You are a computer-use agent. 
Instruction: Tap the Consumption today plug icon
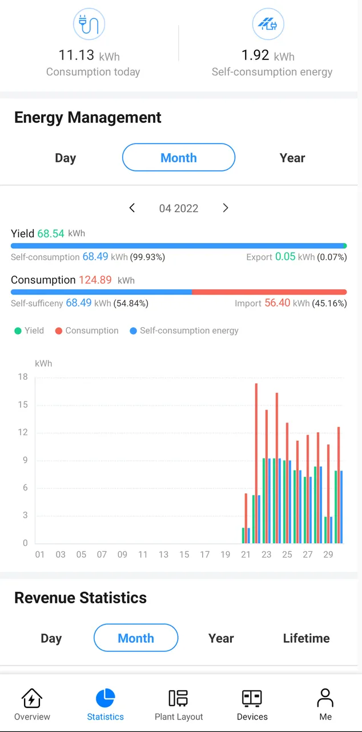89,24
